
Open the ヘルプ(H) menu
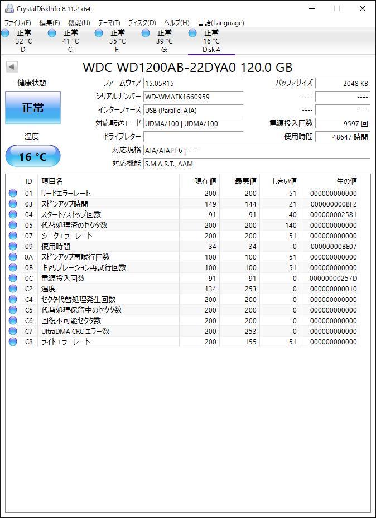click(x=177, y=23)
